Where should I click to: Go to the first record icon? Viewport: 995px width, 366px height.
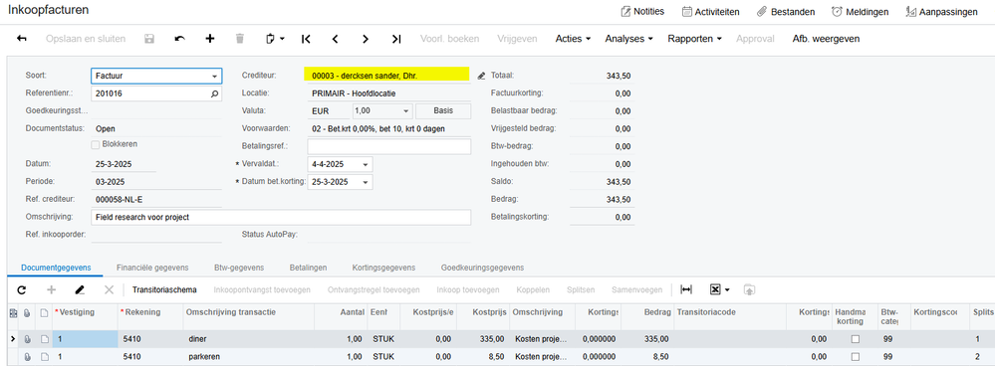[306, 39]
